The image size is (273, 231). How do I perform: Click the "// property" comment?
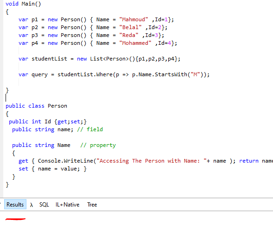[98, 145]
